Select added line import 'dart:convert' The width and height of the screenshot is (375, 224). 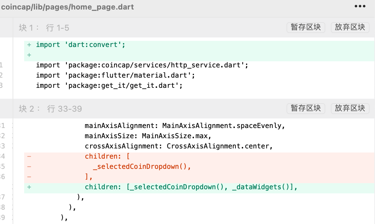(81, 45)
